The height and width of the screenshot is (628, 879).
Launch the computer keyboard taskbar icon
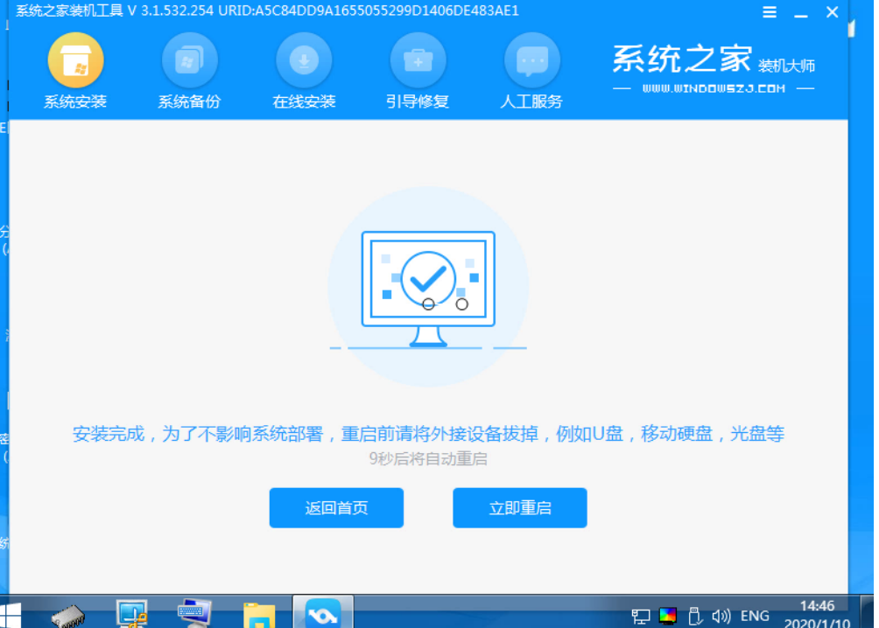[194, 613]
